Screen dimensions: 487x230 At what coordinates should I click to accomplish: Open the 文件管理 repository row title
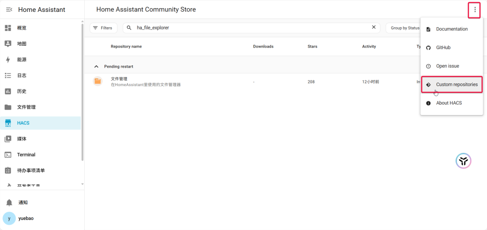click(x=119, y=79)
